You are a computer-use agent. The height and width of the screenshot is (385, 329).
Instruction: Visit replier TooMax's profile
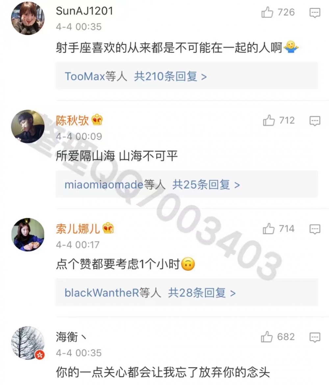point(85,76)
